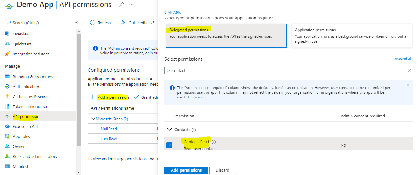Open the User.Read permission link

click(x=109, y=139)
